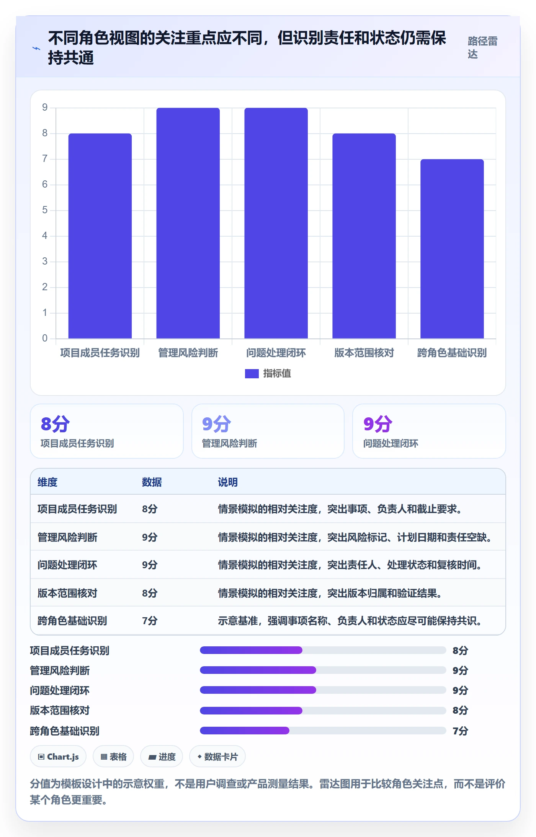536x837 pixels.
Task: Click the description starting with 示意基准
Action: (350, 621)
